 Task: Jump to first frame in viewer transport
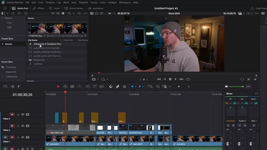point(159,79)
